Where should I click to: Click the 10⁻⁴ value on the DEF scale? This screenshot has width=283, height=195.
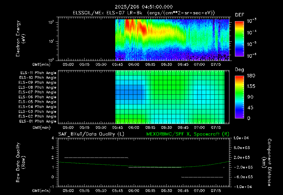251,32
